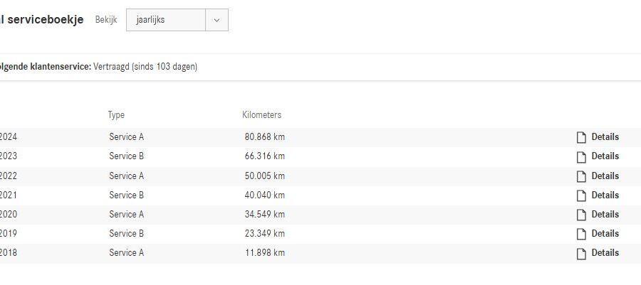
Task: Show Details link for the 11.898 km entry
Action: click(x=605, y=253)
